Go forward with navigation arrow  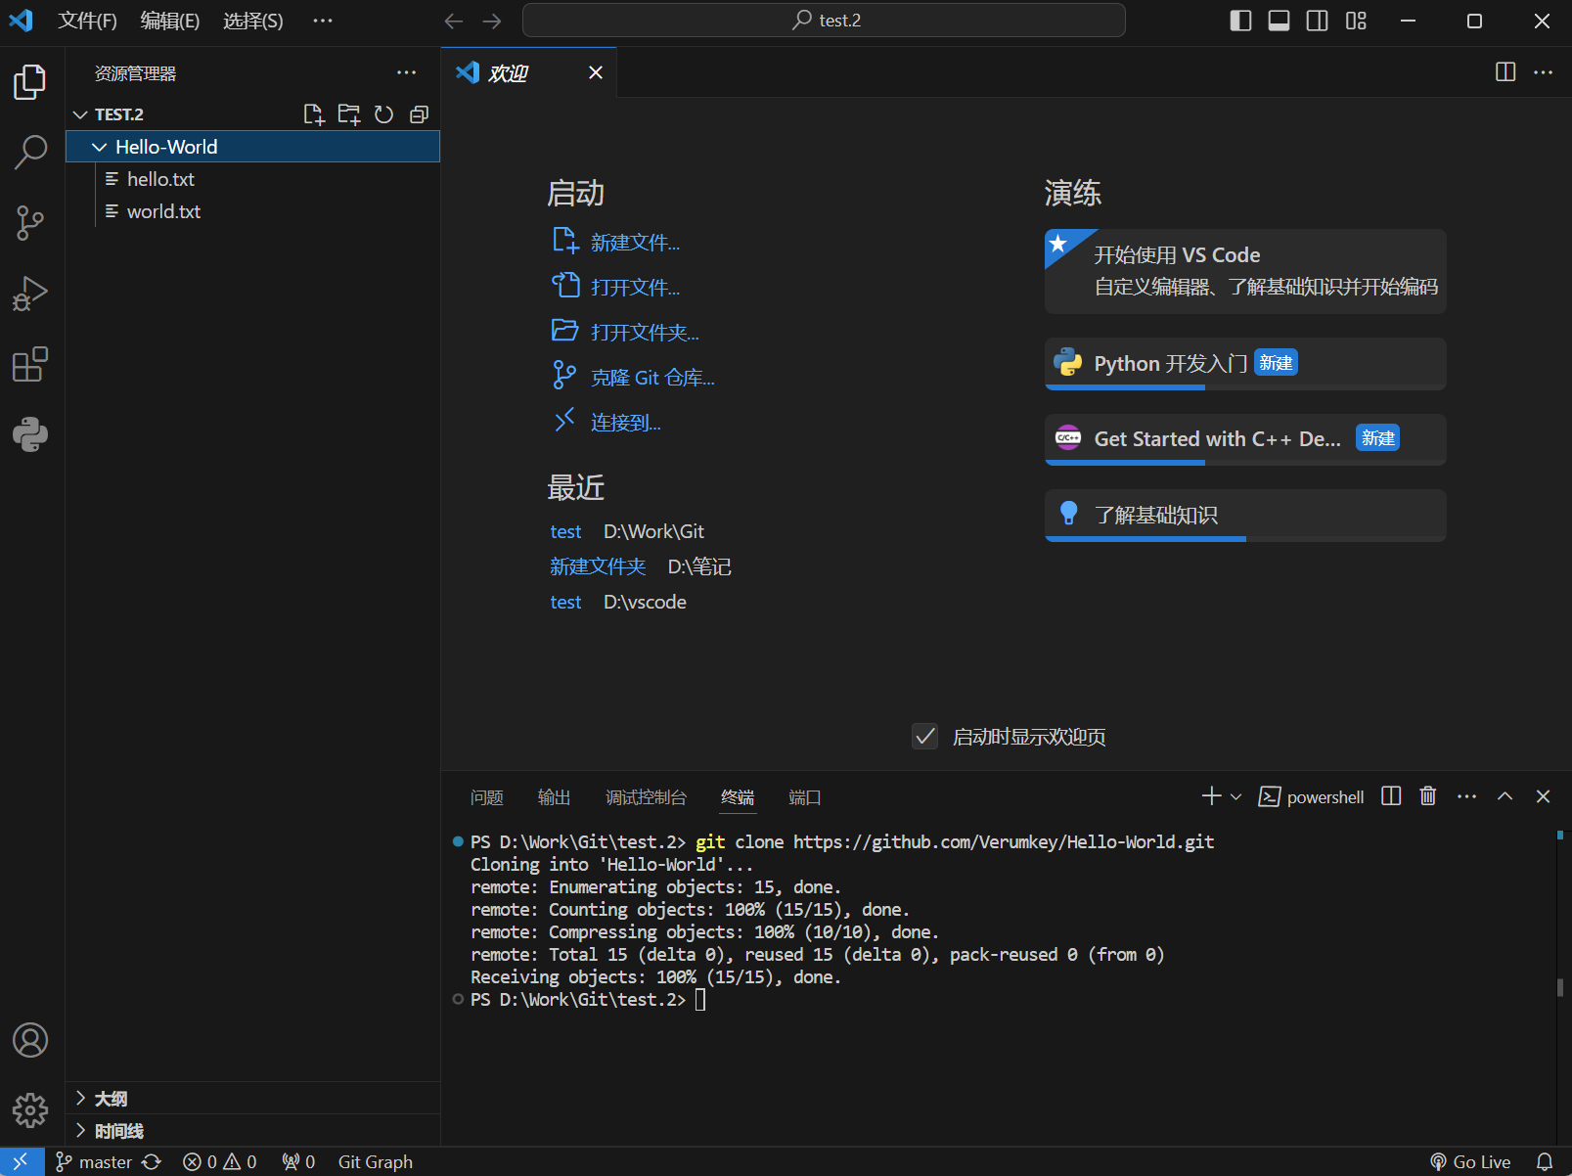[492, 21]
